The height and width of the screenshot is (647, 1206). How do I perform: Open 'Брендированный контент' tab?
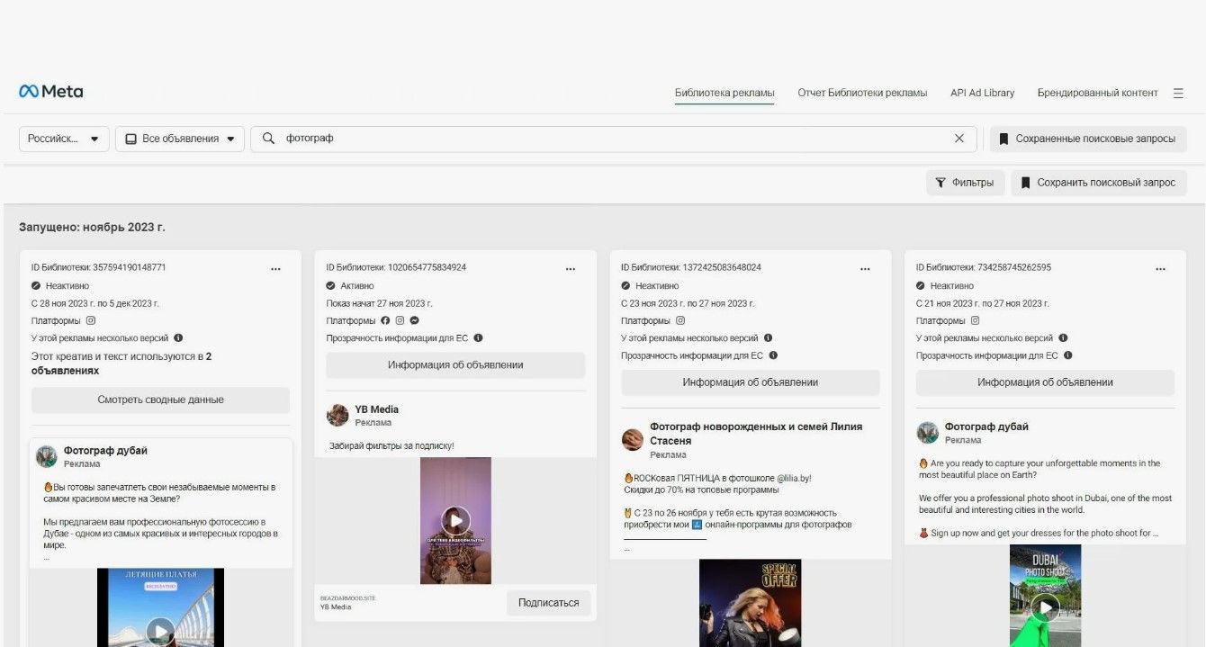pyautogui.click(x=1097, y=93)
